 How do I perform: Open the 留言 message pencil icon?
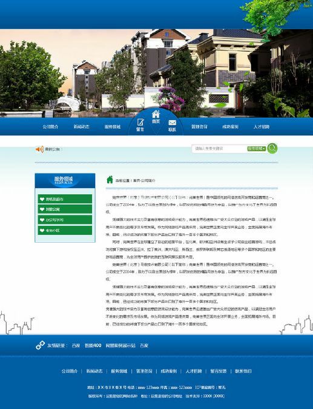pos(140,122)
